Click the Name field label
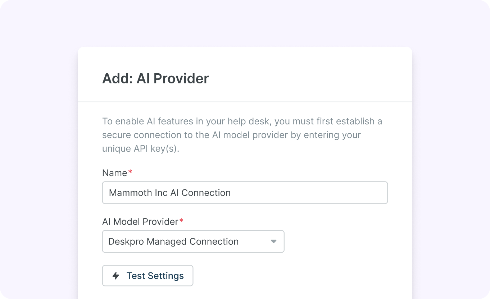Screen dimensions: 490x299 click(114, 173)
